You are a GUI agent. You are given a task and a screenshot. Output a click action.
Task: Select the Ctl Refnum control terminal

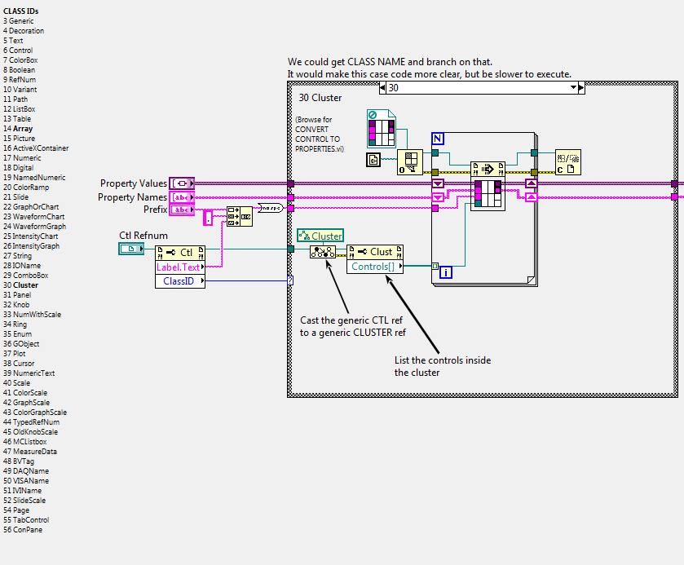click(x=131, y=249)
